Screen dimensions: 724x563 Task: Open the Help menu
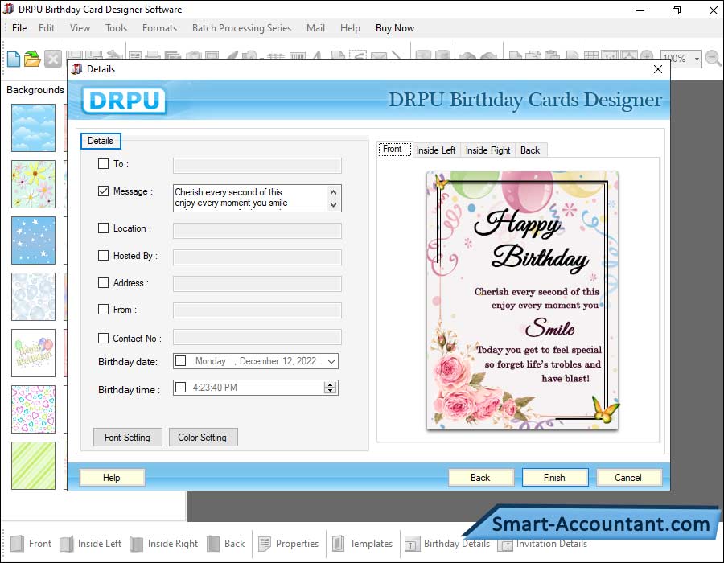click(x=350, y=28)
